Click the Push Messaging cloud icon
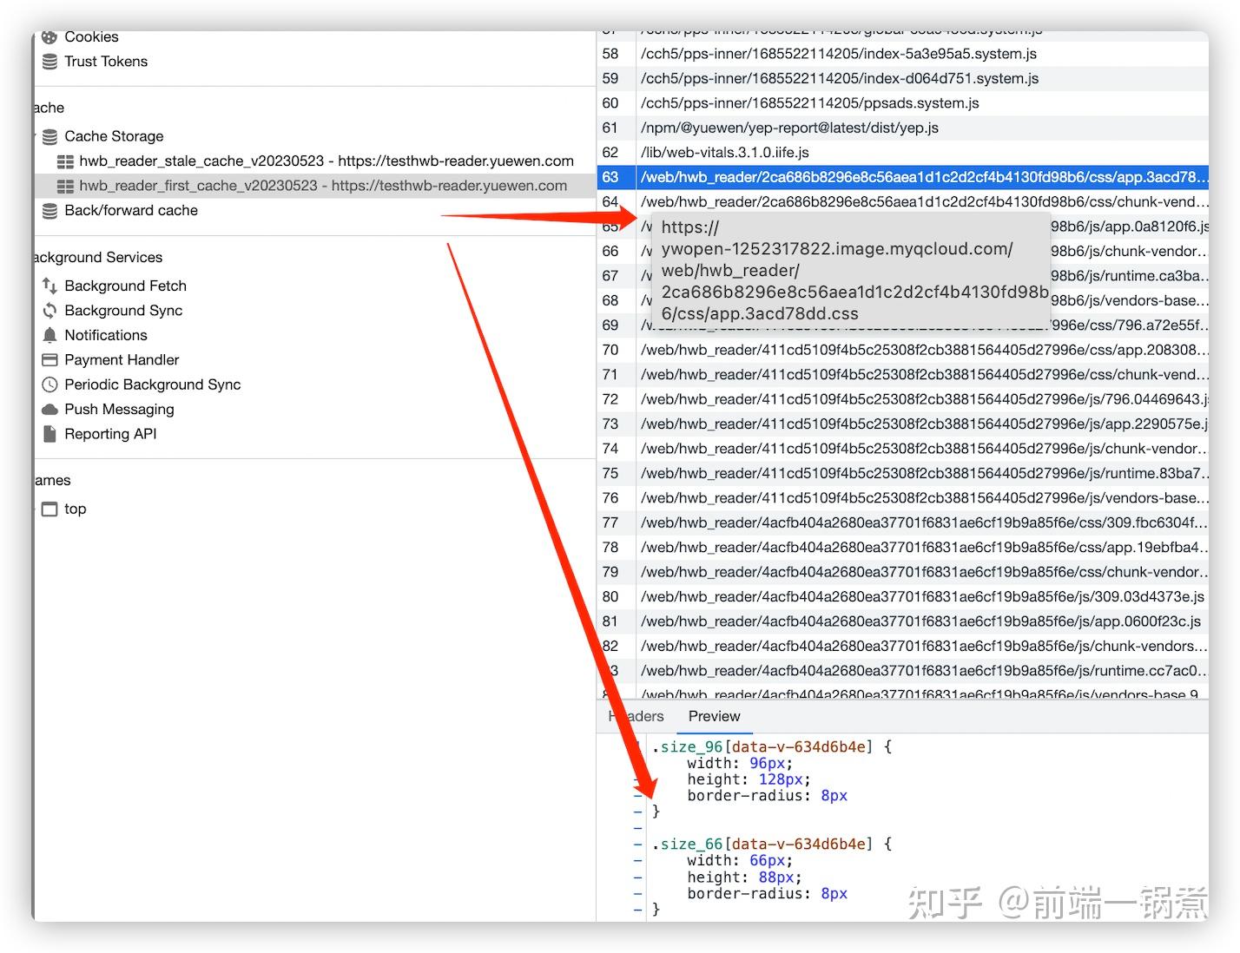This screenshot has height=953, width=1240. pos(49,409)
